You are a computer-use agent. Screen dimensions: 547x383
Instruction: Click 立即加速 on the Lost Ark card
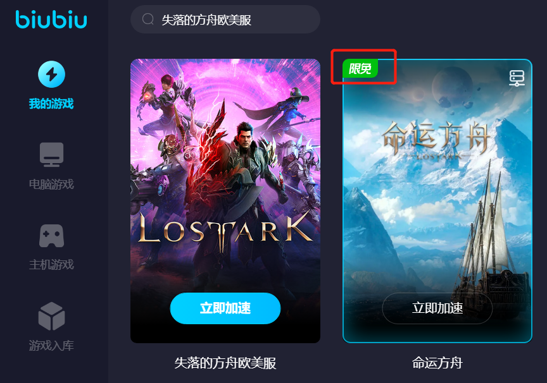[x=225, y=308]
